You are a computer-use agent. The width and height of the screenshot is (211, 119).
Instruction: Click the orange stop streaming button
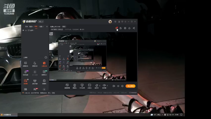click(130, 86)
